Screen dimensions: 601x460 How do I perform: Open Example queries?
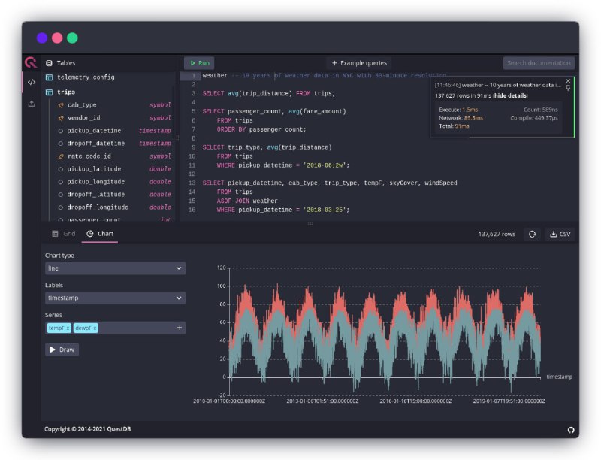pyautogui.click(x=359, y=63)
